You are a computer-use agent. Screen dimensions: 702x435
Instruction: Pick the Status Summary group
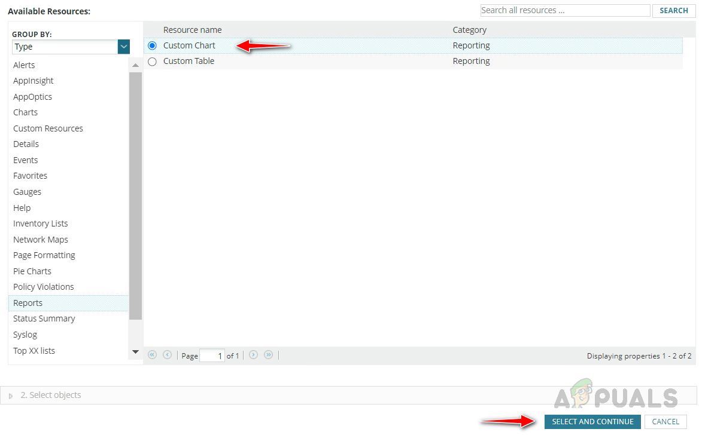44,318
